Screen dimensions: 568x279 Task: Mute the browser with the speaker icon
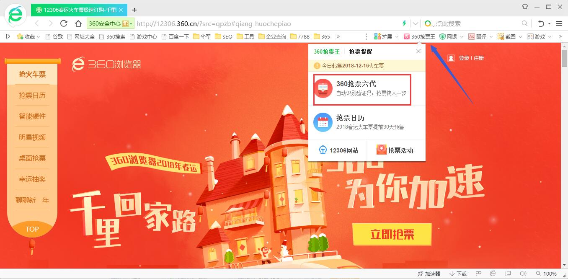[x=524, y=273]
